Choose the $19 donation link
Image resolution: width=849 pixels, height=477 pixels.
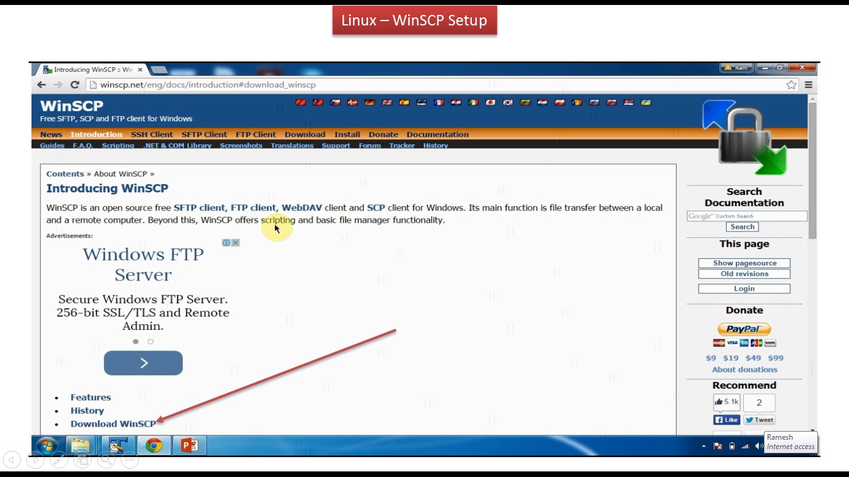pyautogui.click(x=731, y=358)
